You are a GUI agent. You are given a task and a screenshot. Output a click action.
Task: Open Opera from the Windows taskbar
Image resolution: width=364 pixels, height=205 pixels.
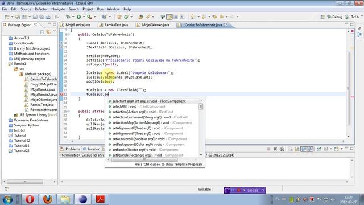30,199
